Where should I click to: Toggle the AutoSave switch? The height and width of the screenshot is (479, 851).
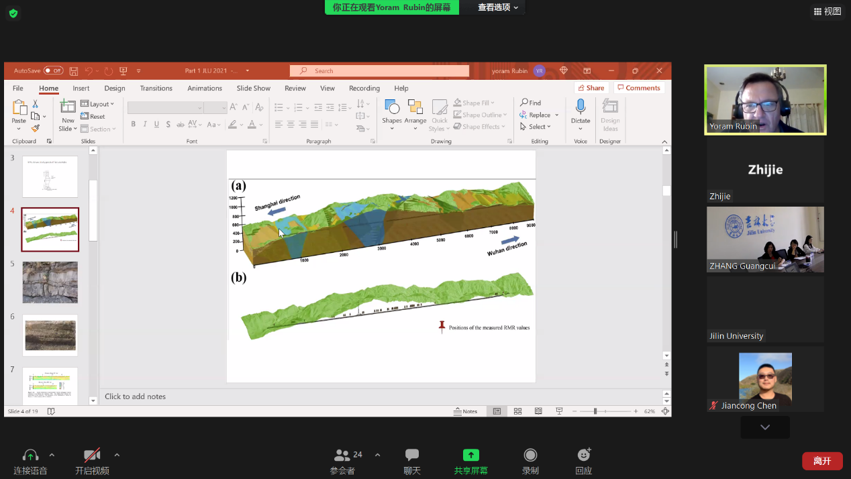click(x=53, y=70)
